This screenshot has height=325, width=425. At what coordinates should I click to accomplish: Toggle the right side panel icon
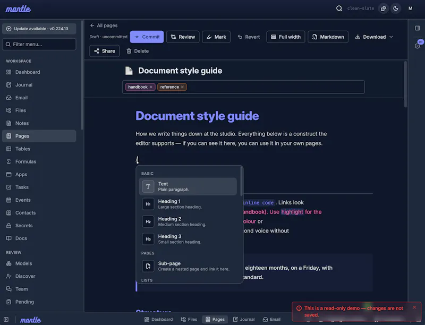click(x=417, y=28)
